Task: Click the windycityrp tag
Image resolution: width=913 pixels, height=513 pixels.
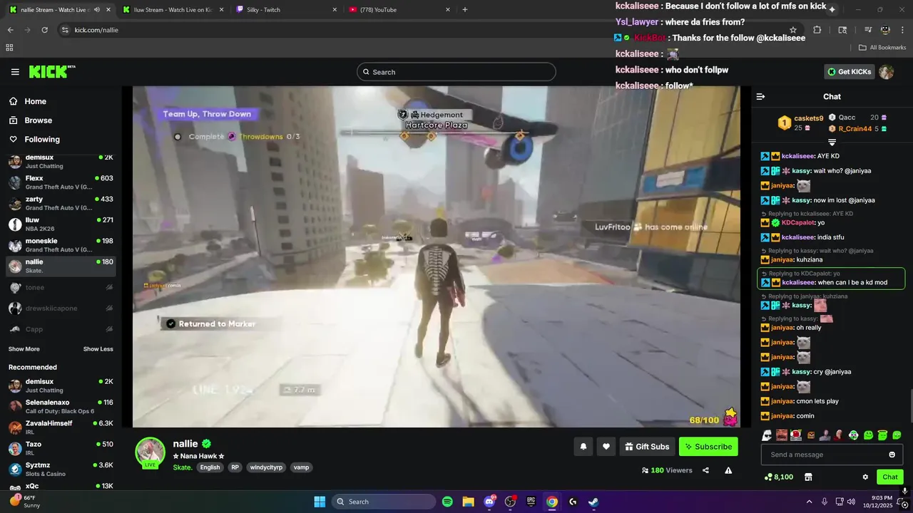Action: (x=266, y=467)
